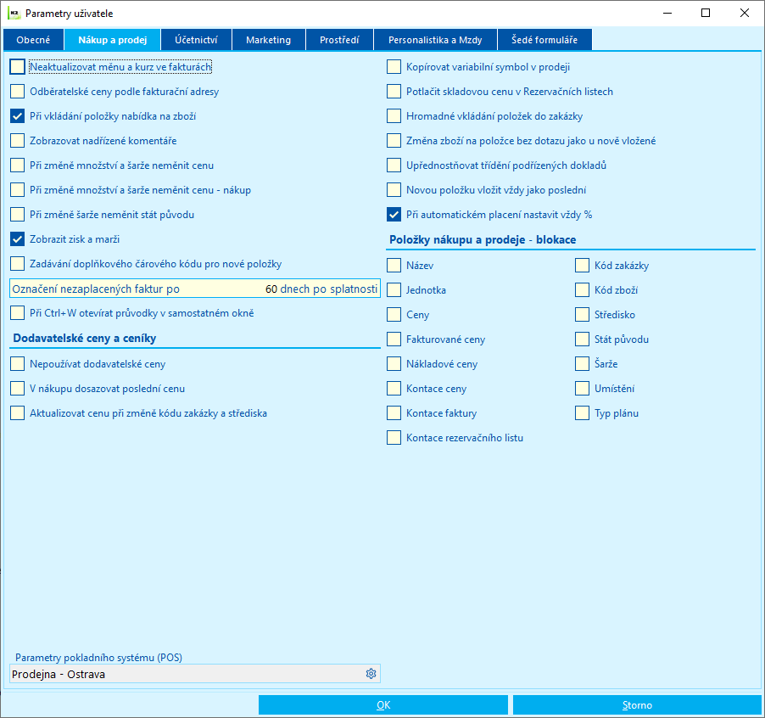The width and height of the screenshot is (765, 718).
Task: Check the Umístění checkbox
Action: 582,389
